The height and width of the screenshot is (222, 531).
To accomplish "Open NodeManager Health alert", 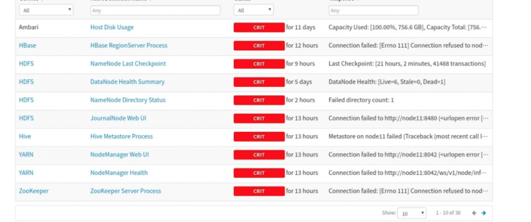I will 119,173.
